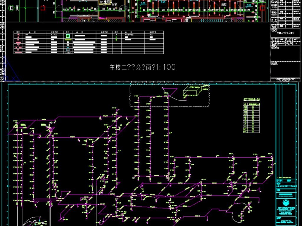Select the green square symbol in the legend
Image resolution: width=302 pixels, height=226 pixels.
[x=68, y=36]
